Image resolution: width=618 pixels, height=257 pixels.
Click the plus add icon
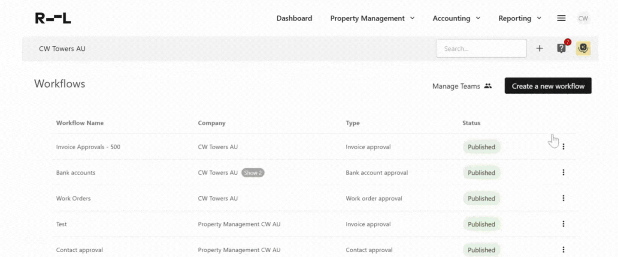(x=539, y=48)
